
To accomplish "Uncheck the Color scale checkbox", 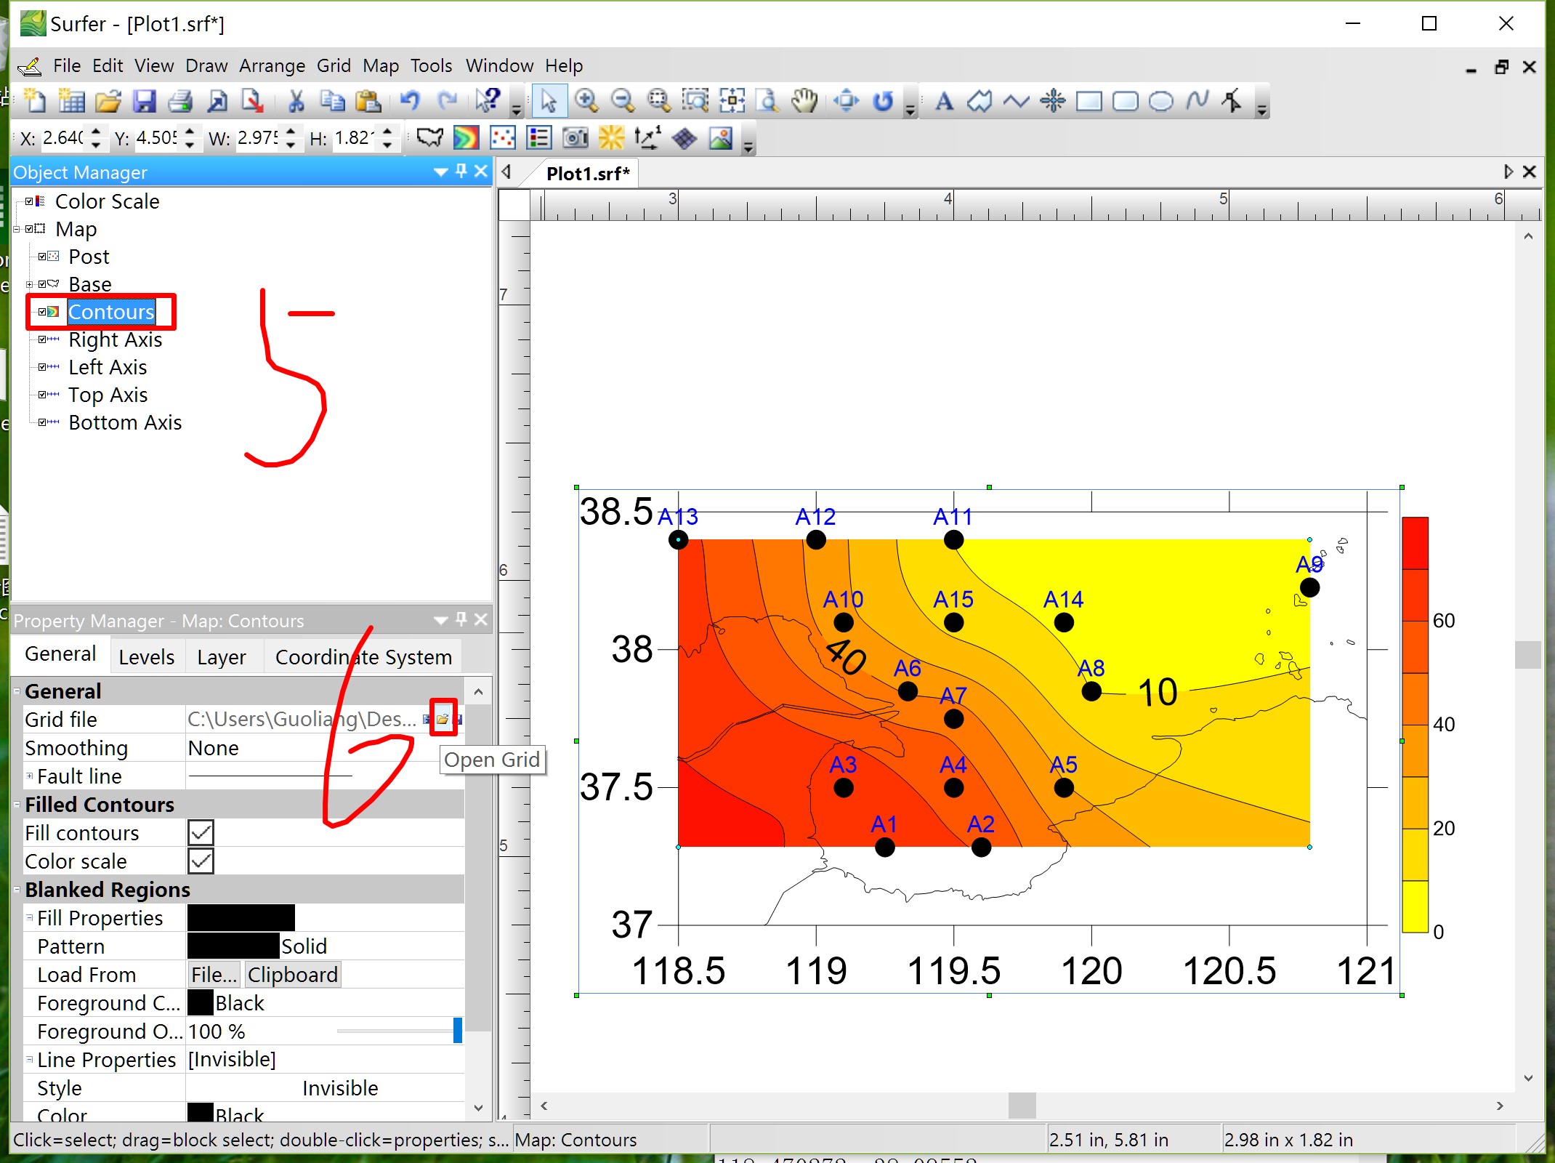I will [201, 861].
